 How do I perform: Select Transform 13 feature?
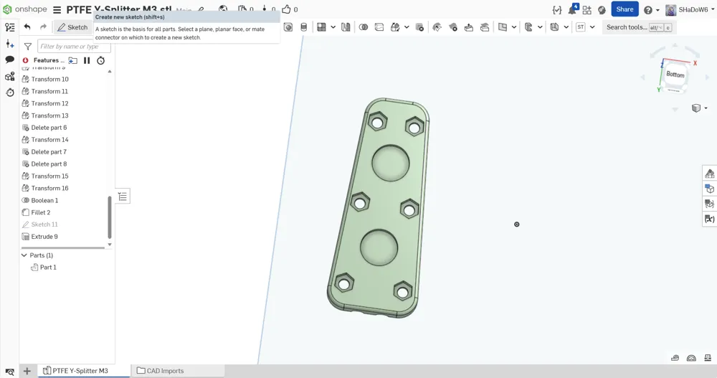click(50, 115)
